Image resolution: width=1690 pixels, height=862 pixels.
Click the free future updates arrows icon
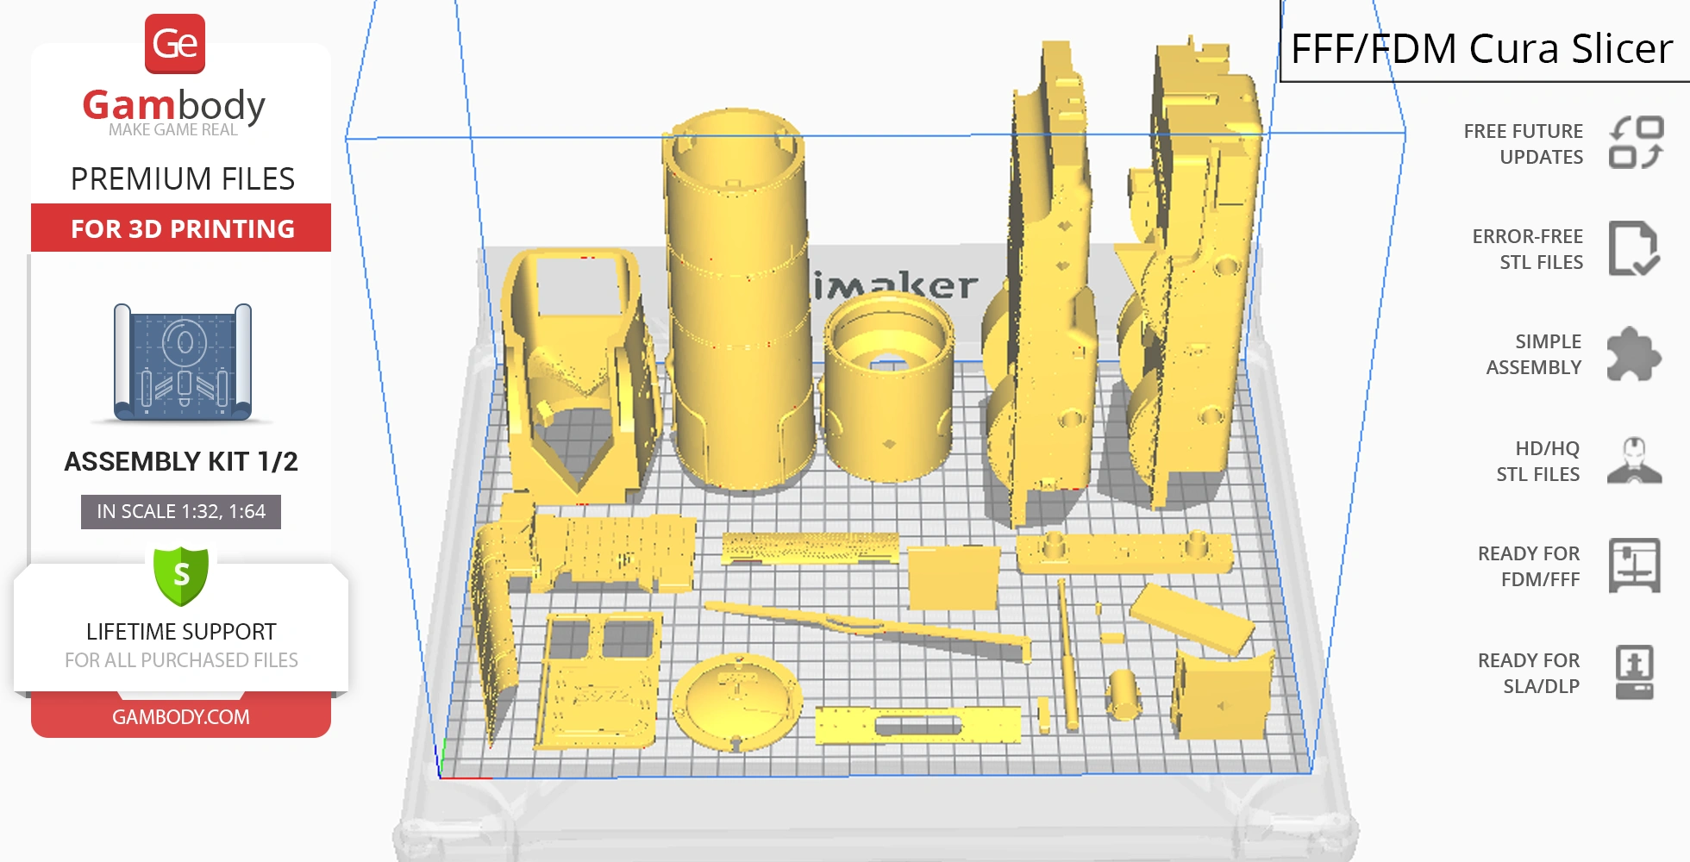pos(1635,143)
